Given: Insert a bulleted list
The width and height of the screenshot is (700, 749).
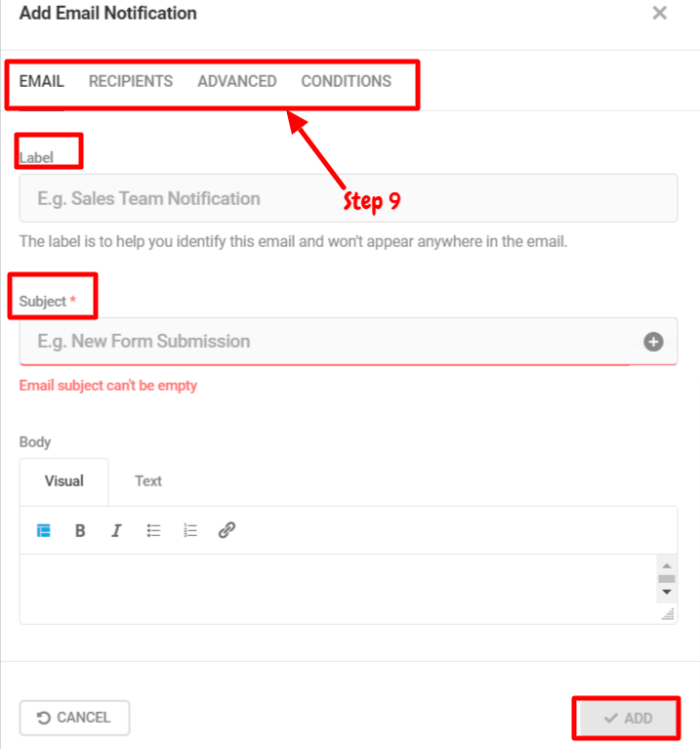Looking at the screenshot, I should point(153,530).
